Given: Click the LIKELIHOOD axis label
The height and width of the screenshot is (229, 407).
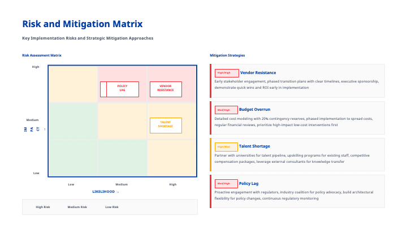Looking at the screenshot, I should point(106,192).
